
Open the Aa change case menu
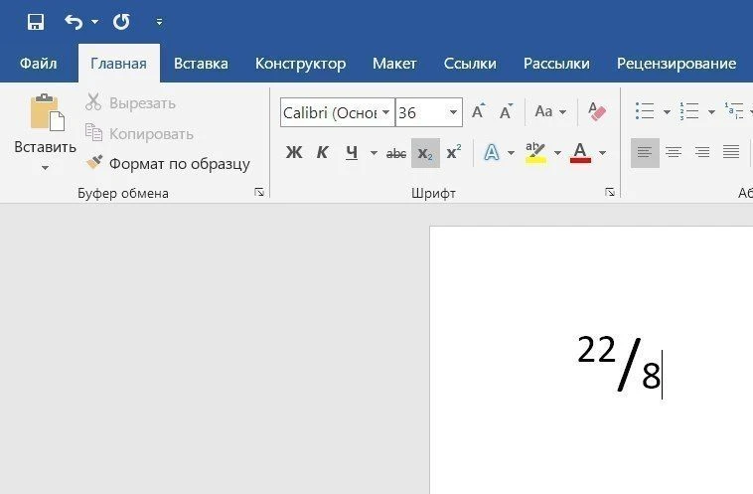pyautogui.click(x=550, y=111)
